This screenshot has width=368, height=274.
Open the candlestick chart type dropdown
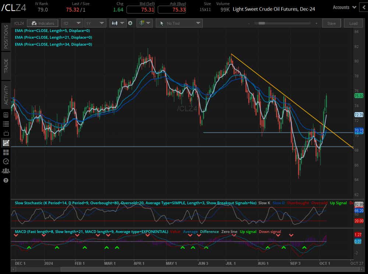118,23
